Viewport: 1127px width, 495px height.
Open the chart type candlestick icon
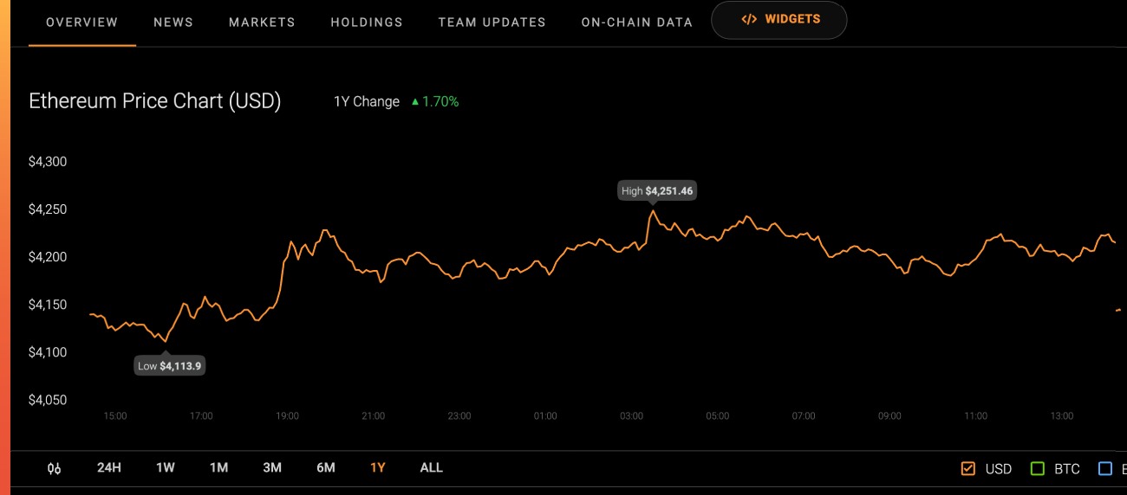point(54,468)
